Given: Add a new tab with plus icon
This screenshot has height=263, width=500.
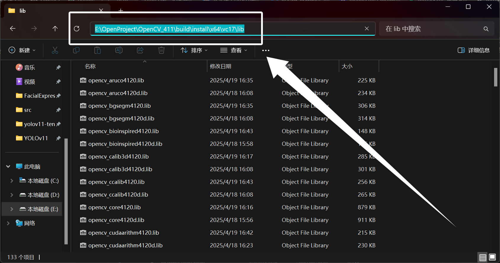Looking at the screenshot, I should click(x=121, y=11).
